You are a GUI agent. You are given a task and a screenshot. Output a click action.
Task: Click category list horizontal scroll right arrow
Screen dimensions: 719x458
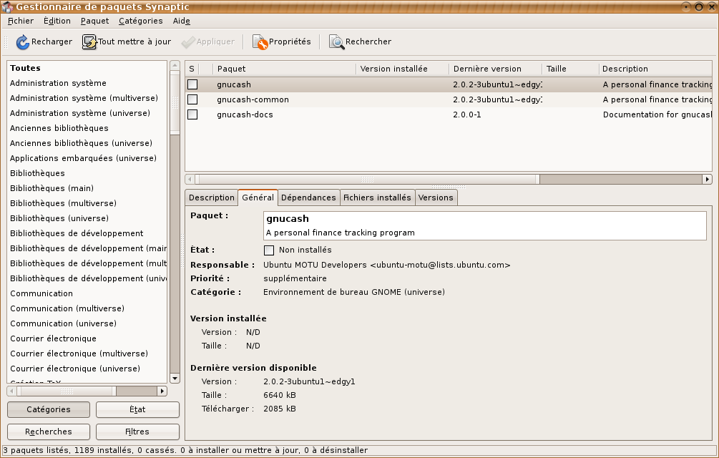(x=162, y=391)
